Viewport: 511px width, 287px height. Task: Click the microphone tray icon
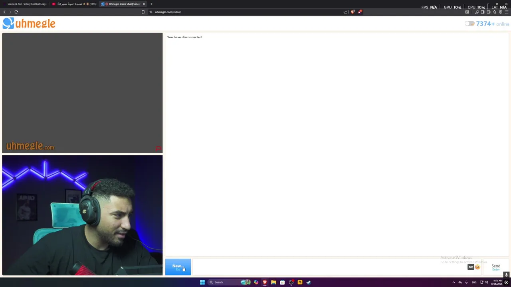point(466,282)
